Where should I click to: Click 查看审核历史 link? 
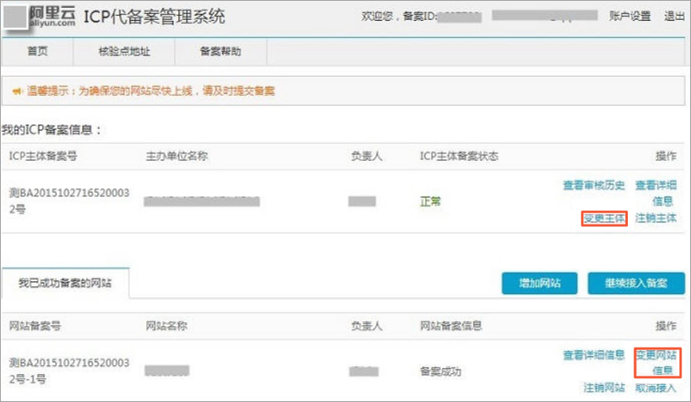tap(594, 185)
